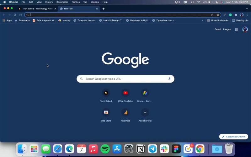Switch to the Tech Baked tab
251x157 pixels.
(x=37, y=9)
